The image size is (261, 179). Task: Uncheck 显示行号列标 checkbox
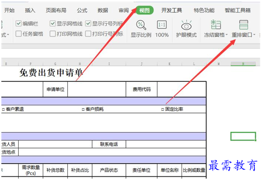coord(88,23)
